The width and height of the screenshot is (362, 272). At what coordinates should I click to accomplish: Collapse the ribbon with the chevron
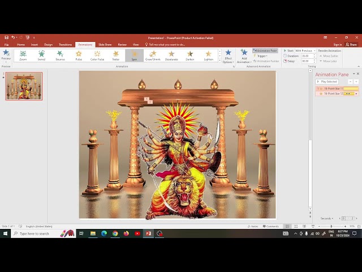(359, 66)
